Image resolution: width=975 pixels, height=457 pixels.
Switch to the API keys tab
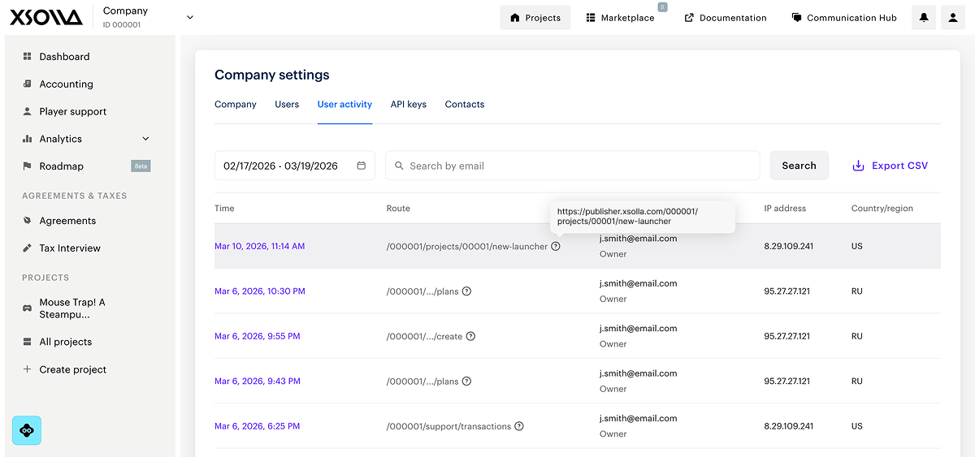tap(408, 105)
